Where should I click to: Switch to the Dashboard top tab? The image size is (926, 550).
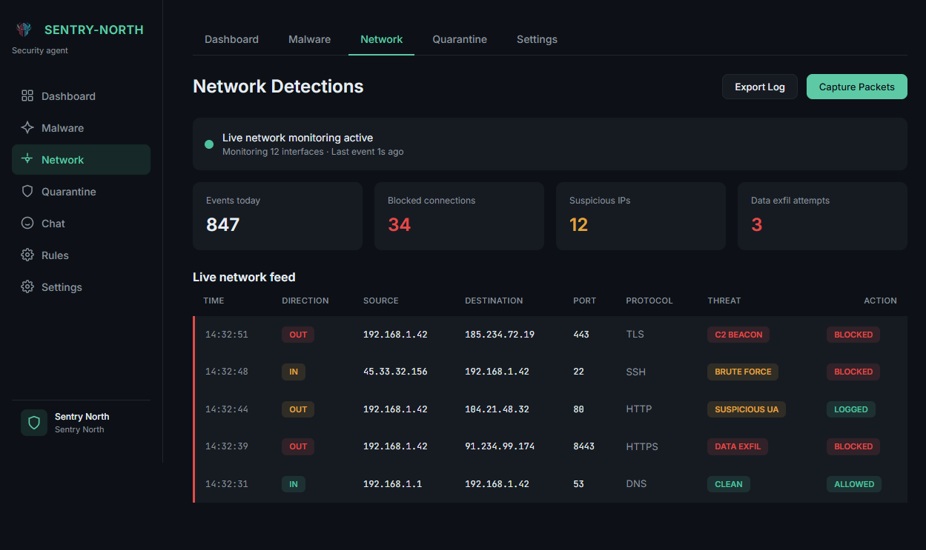(231, 39)
